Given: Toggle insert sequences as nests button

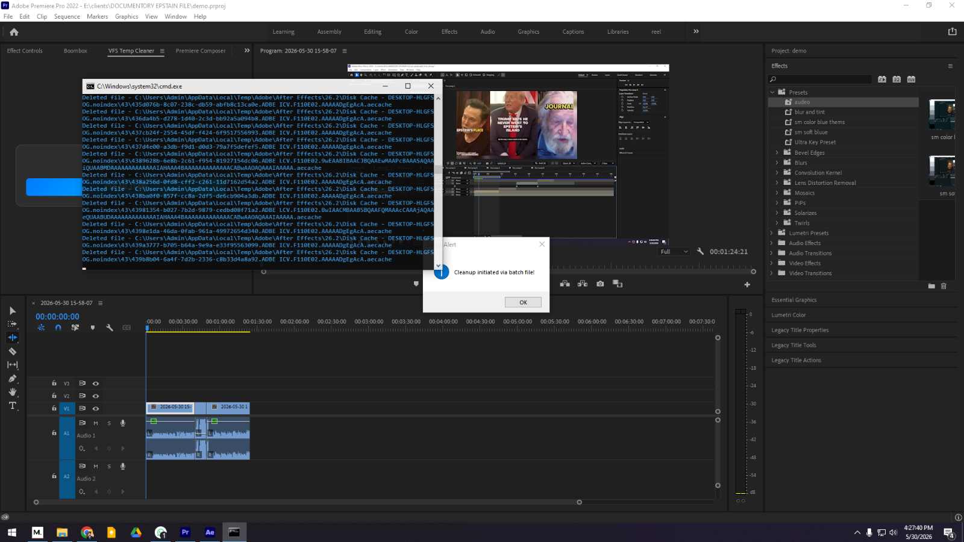Looking at the screenshot, I should (41, 328).
